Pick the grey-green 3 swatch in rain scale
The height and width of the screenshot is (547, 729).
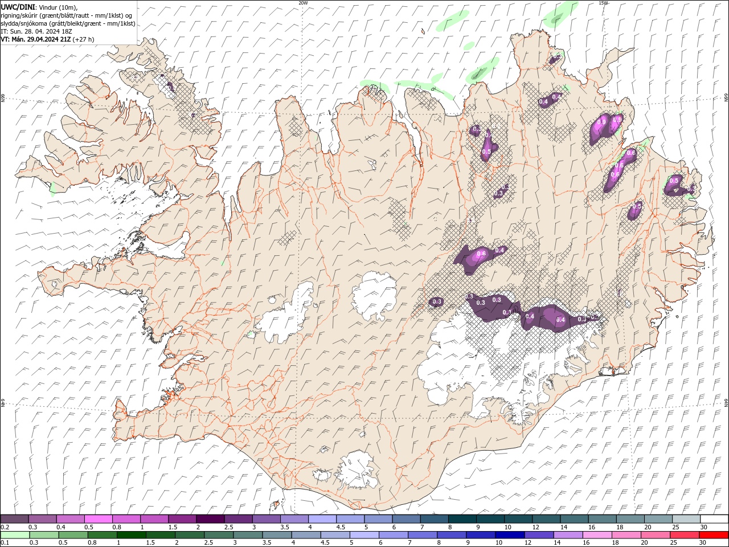point(248,535)
